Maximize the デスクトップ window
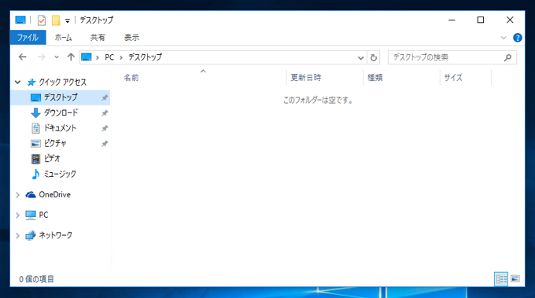Viewport: 535px width, 298px height. pyautogui.click(x=481, y=20)
